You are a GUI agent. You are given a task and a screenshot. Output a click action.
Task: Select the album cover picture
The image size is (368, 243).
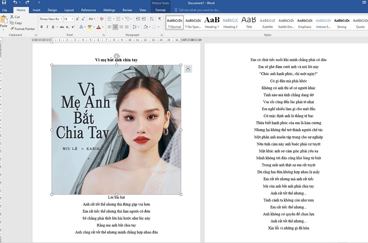click(117, 130)
